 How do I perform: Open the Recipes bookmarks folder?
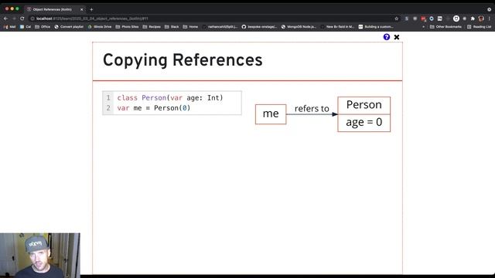pos(152,27)
